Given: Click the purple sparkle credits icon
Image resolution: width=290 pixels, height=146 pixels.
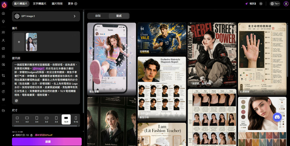Looking at the screenshot, I should coord(246,4).
